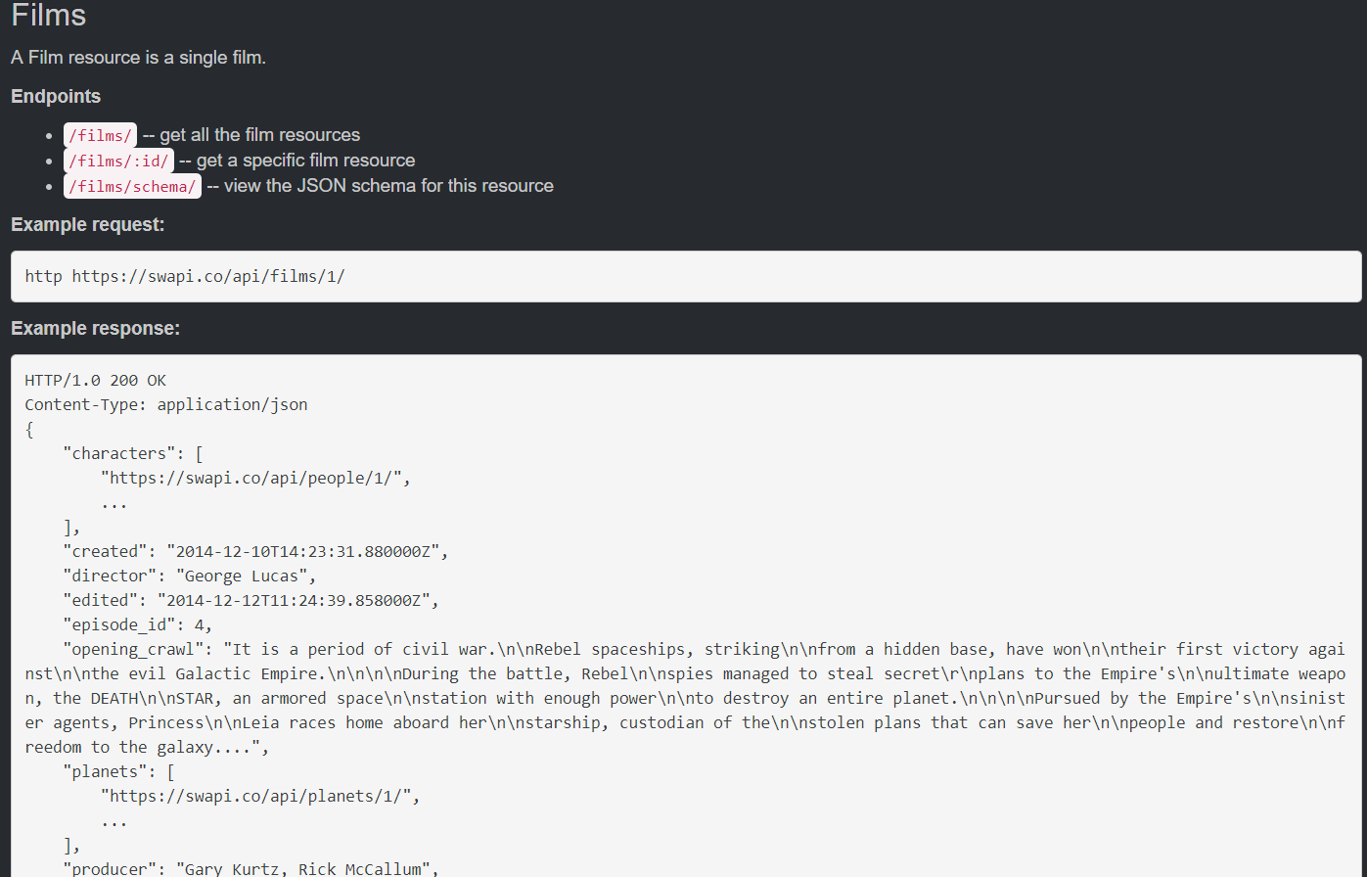
Task: Click the "episode_id": 4 line
Action: pyautogui.click(x=138, y=624)
